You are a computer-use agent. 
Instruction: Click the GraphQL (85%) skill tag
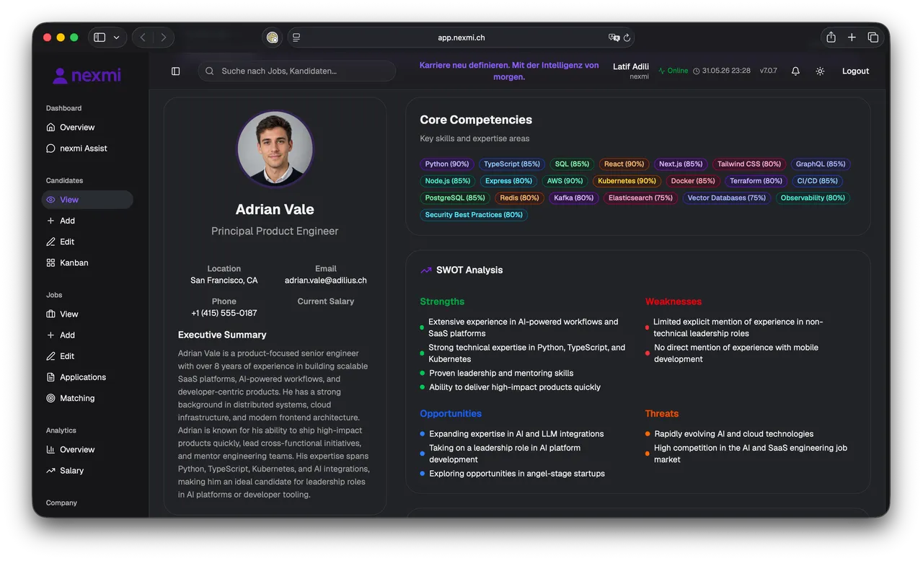821,164
